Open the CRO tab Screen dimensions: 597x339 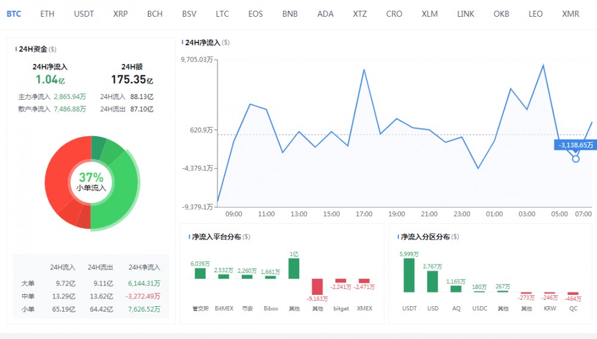[x=394, y=14]
